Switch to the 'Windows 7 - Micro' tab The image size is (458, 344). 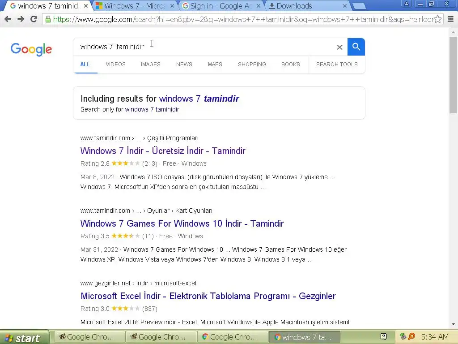[x=134, y=6]
